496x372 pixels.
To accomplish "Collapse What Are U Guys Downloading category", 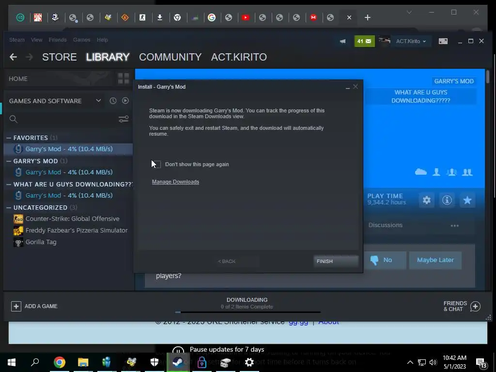I will (9, 185).
